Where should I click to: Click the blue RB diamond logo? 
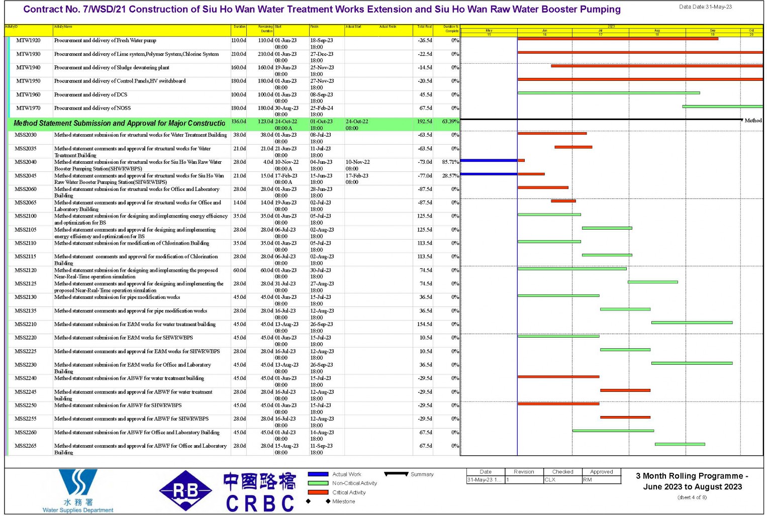[x=185, y=491]
